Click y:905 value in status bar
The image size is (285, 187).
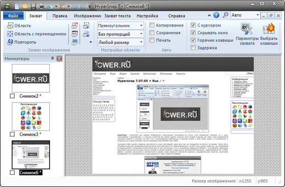pyautogui.click(x=263, y=181)
